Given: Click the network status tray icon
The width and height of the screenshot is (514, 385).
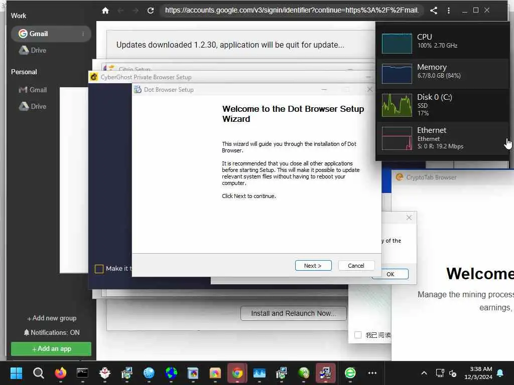Looking at the screenshot, I should tap(440, 373).
